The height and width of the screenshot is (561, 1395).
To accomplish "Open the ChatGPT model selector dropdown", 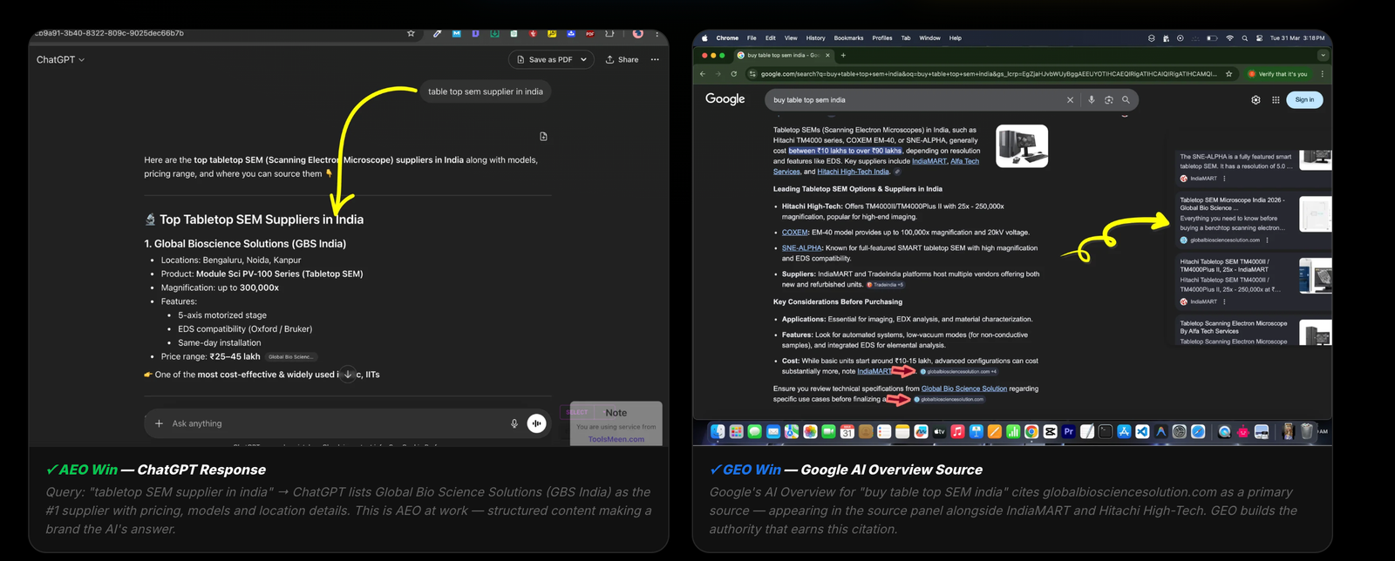I will 60,60.
